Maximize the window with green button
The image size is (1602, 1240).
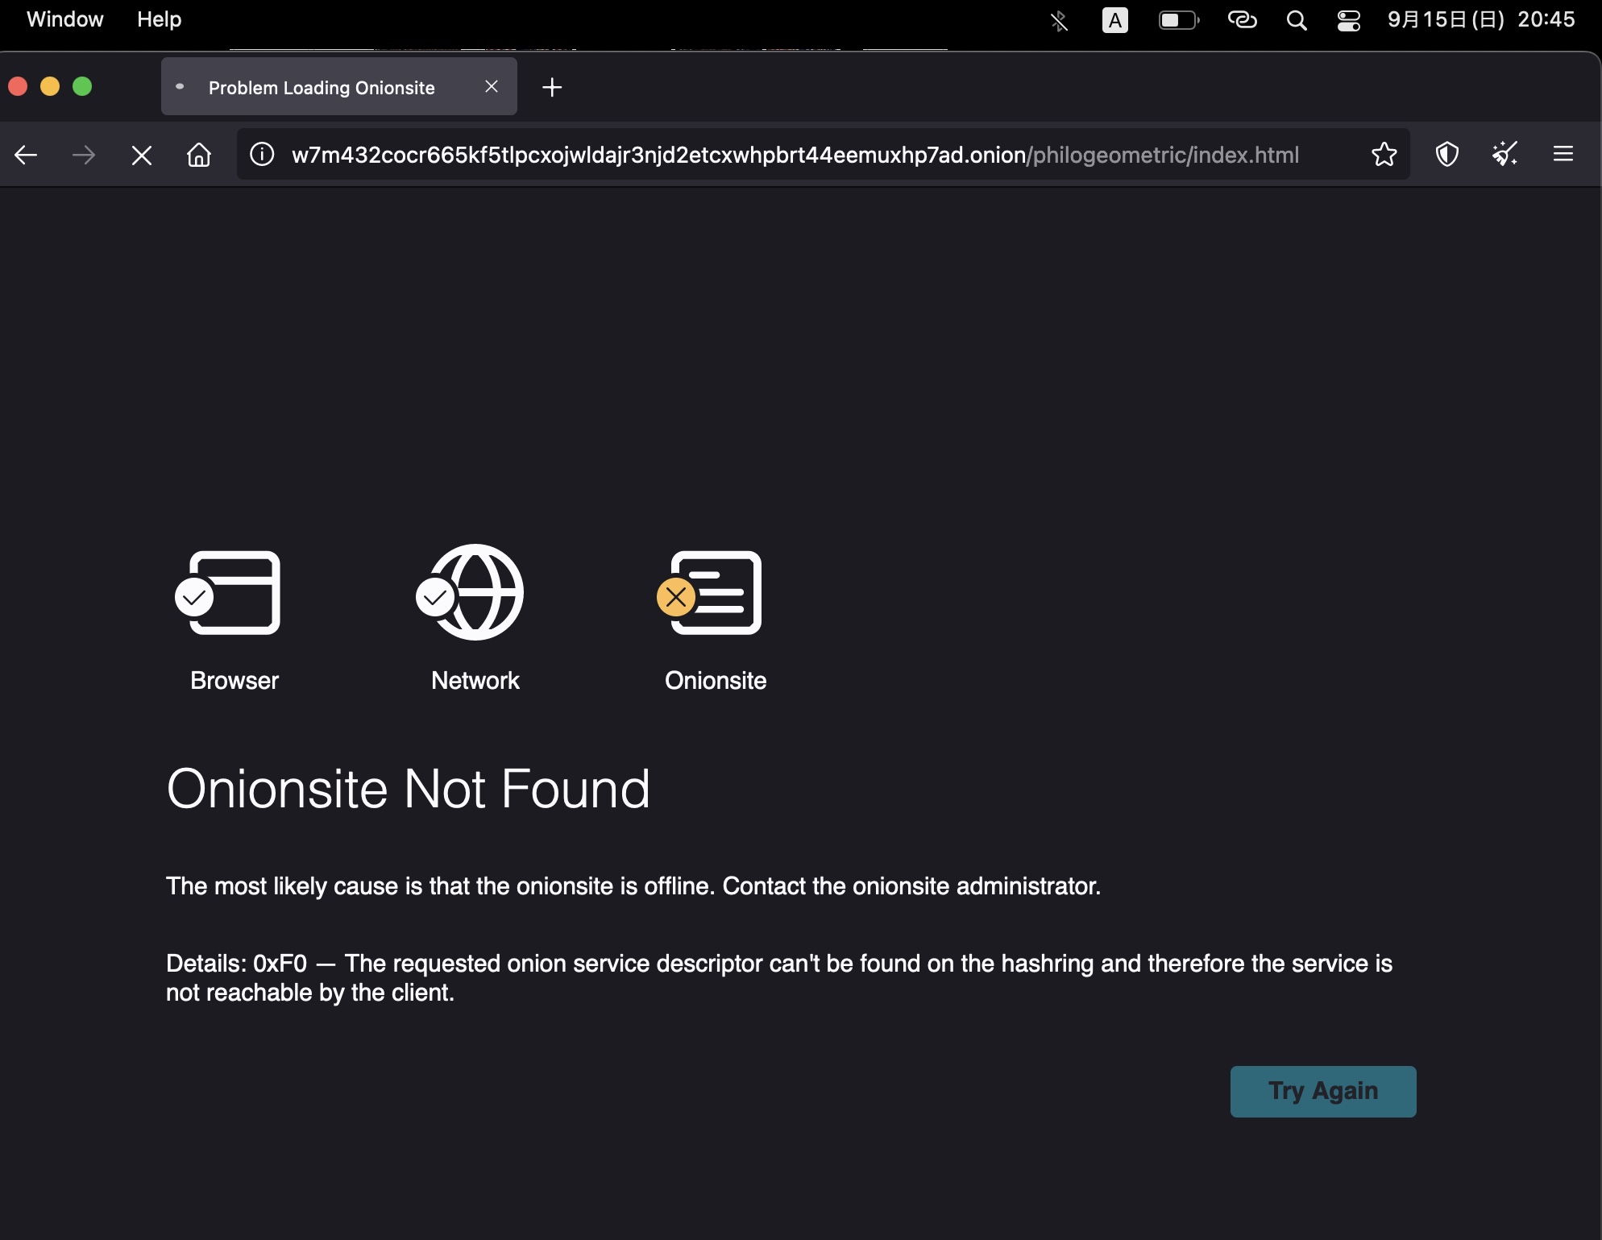(82, 86)
